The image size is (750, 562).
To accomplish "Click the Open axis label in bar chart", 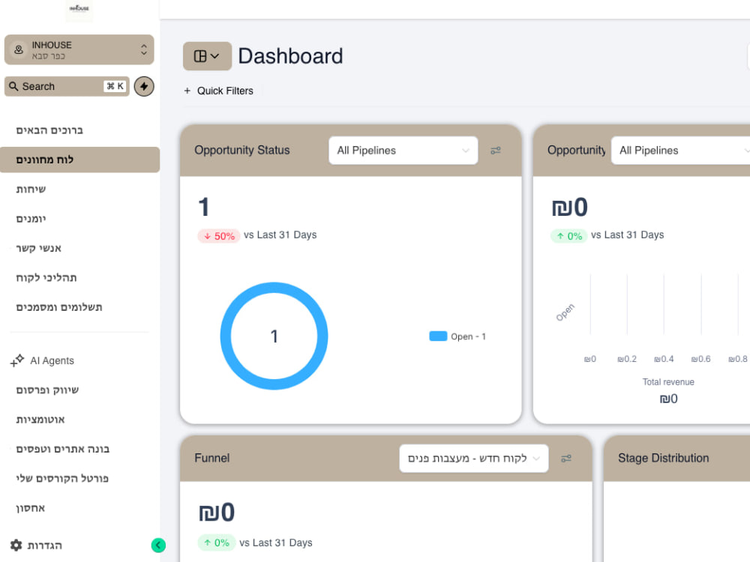I will [x=565, y=312].
